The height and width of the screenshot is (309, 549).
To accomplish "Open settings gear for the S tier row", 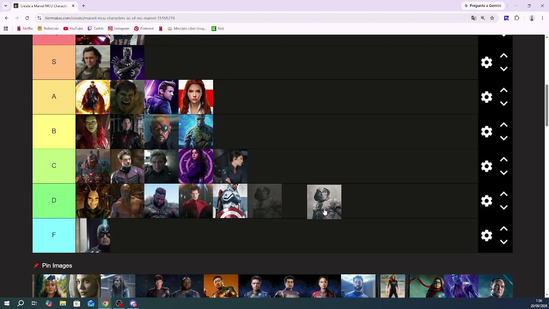I will 486,62.
